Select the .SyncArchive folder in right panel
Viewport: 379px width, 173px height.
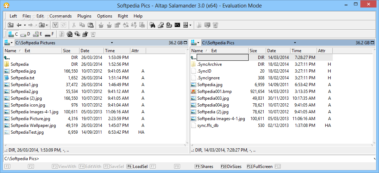point(209,64)
